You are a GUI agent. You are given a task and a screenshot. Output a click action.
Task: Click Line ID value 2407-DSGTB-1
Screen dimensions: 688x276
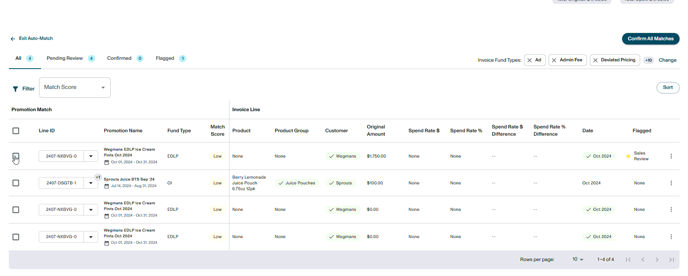(61, 183)
